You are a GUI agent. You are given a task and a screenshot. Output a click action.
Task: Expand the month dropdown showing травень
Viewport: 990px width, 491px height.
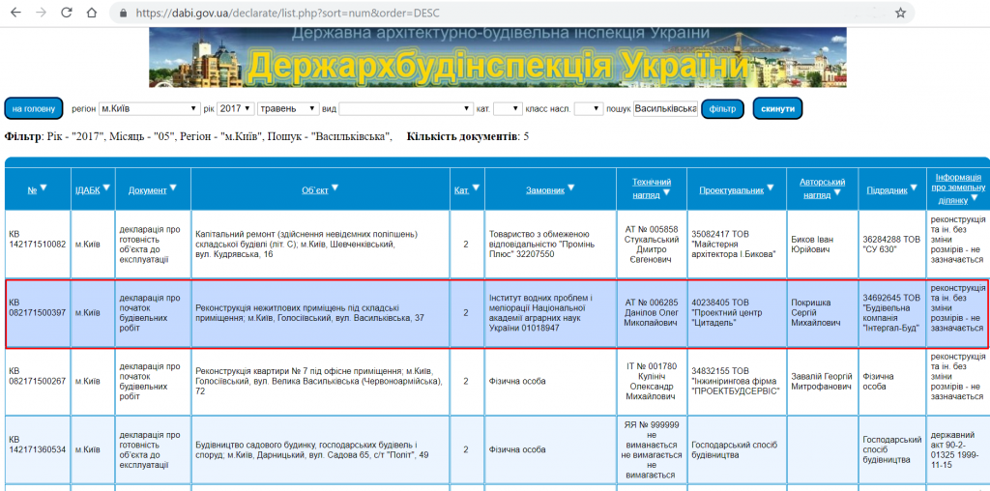[288, 108]
